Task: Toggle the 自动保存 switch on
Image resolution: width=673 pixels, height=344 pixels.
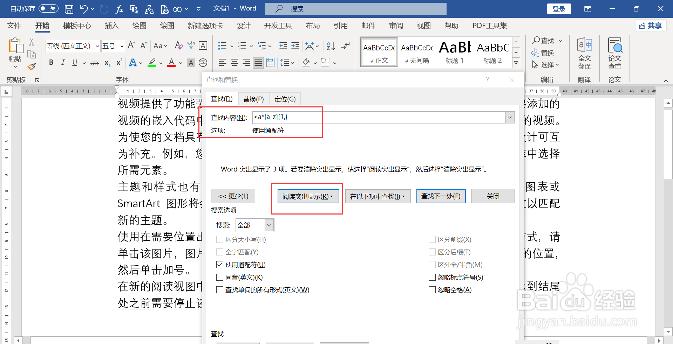Action: (x=48, y=8)
